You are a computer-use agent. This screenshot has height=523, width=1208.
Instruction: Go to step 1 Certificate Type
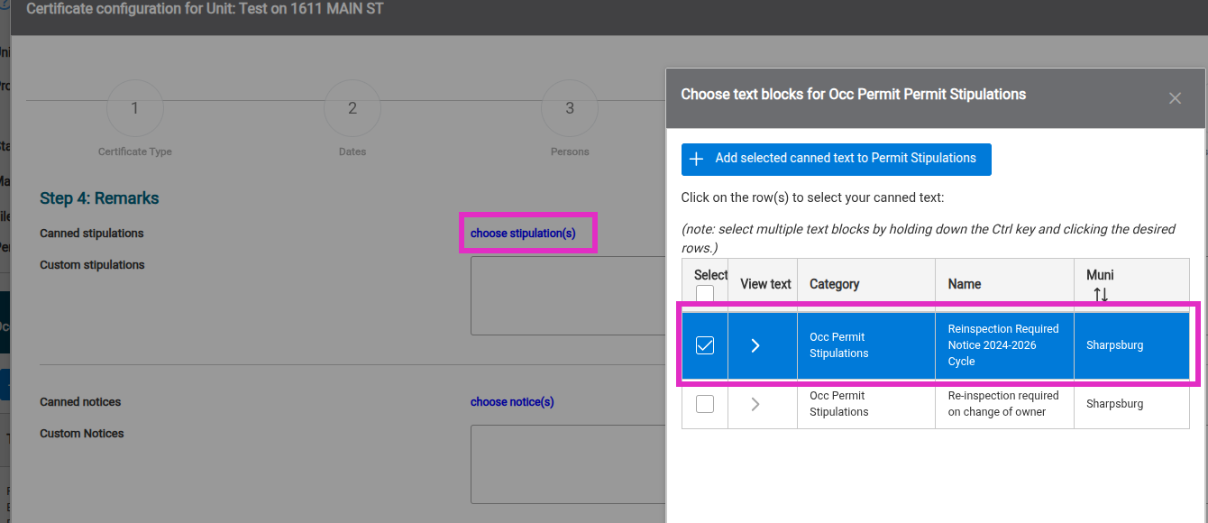coord(135,109)
